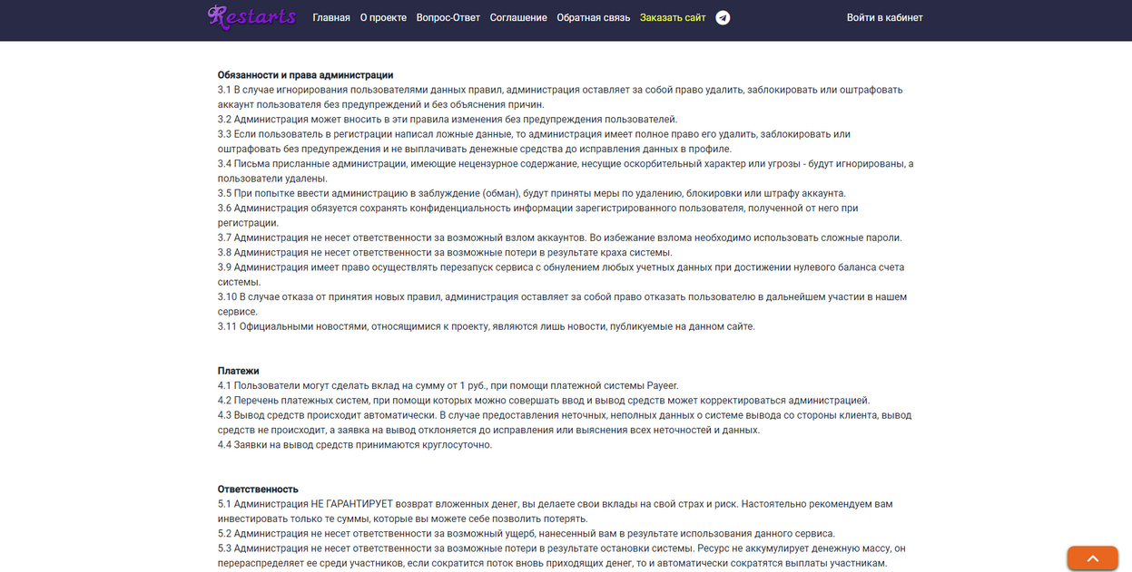Click rule 4.1 mentioning Payeer
Viewport: 1132px width, 572px height.
[x=448, y=385]
